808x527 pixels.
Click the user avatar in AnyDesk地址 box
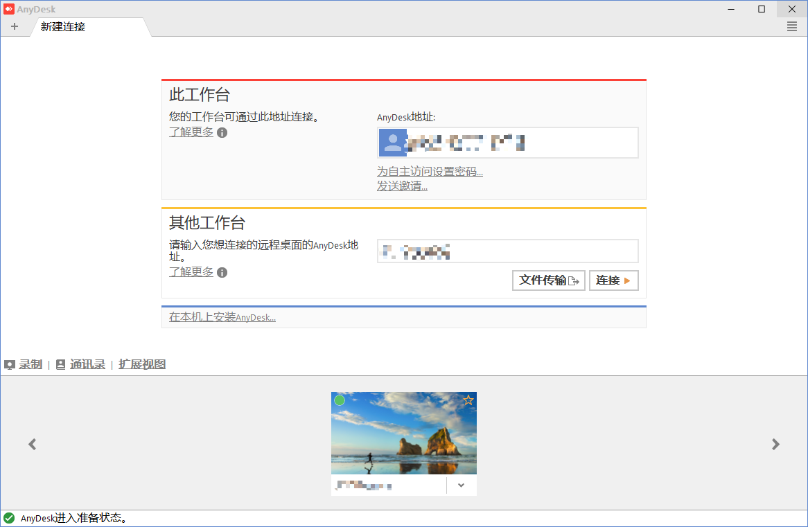point(393,142)
